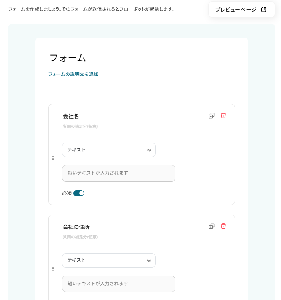Click the drag handle beside 会社の住所 question
The image size is (281, 300).
(x=53, y=269)
